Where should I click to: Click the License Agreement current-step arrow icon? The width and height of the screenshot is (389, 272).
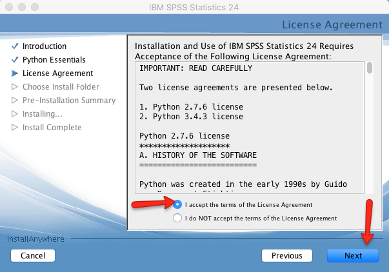pos(15,73)
